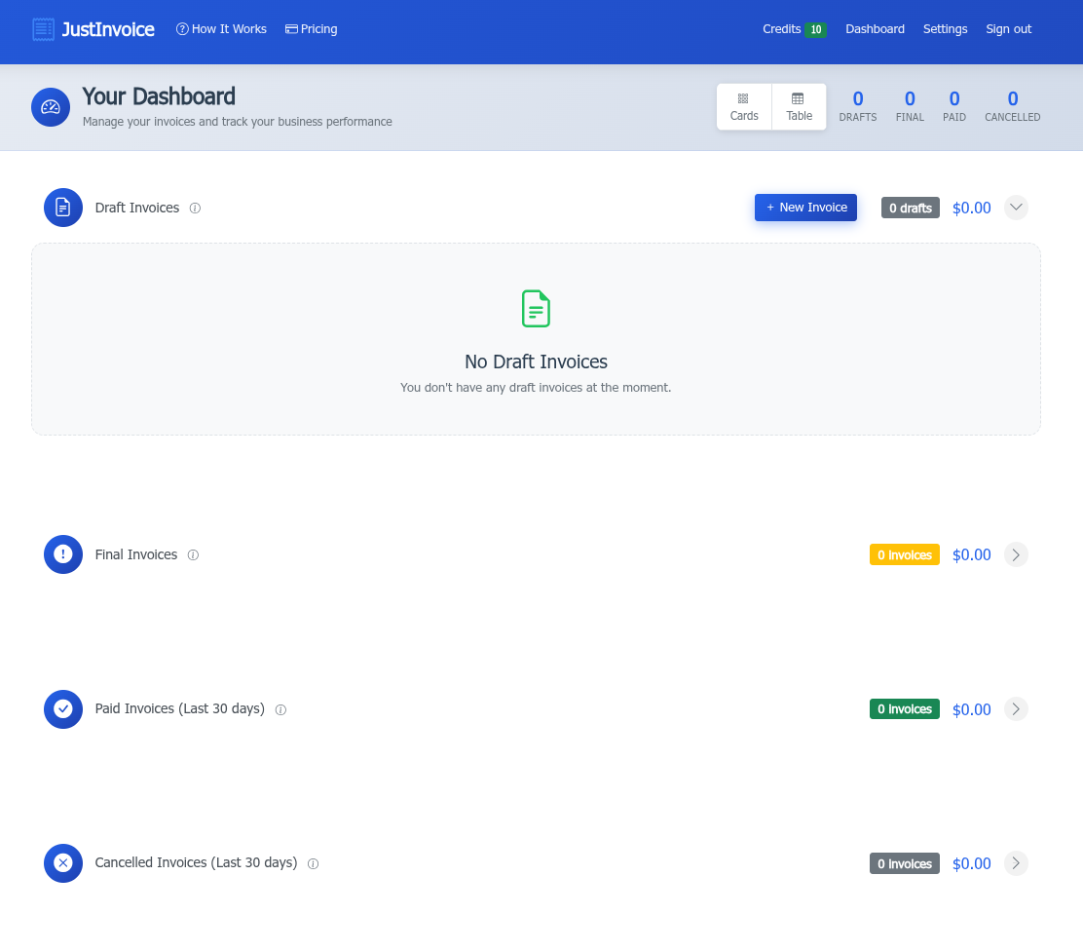Click the Draft Invoices $0.00 total
Screen dimensions: 1083x952
pos(971,208)
